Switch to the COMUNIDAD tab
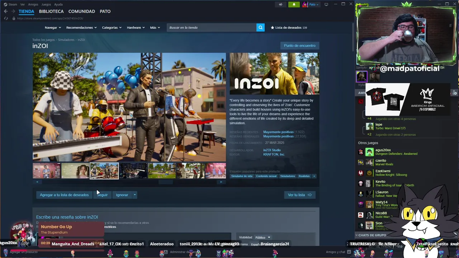This screenshot has height=258, width=459. [82, 11]
